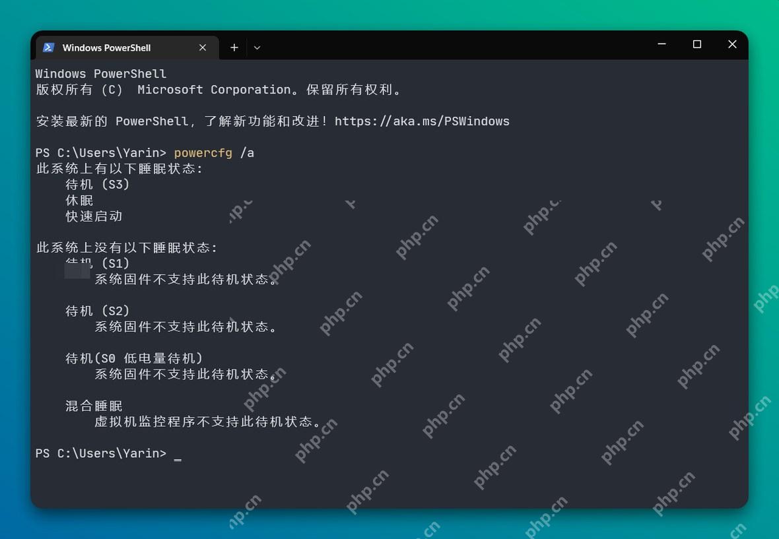Click the 'powercfg /a' command text

[x=214, y=153]
